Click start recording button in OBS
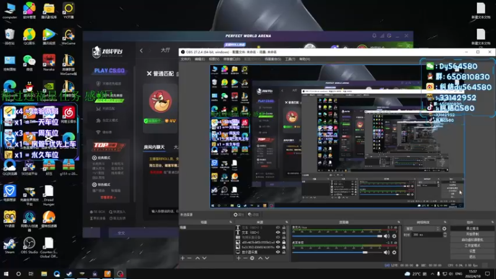The height and width of the screenshot is (279, 496). click(x=472, y=234)
